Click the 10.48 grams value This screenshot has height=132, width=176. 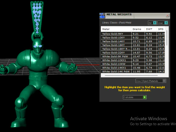point(136,68)
